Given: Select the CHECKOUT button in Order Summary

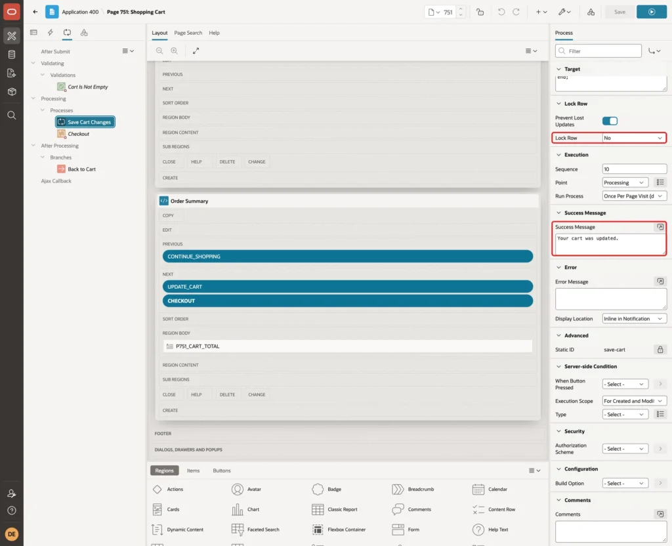Looking at the screenshot, I should point(348,301).
